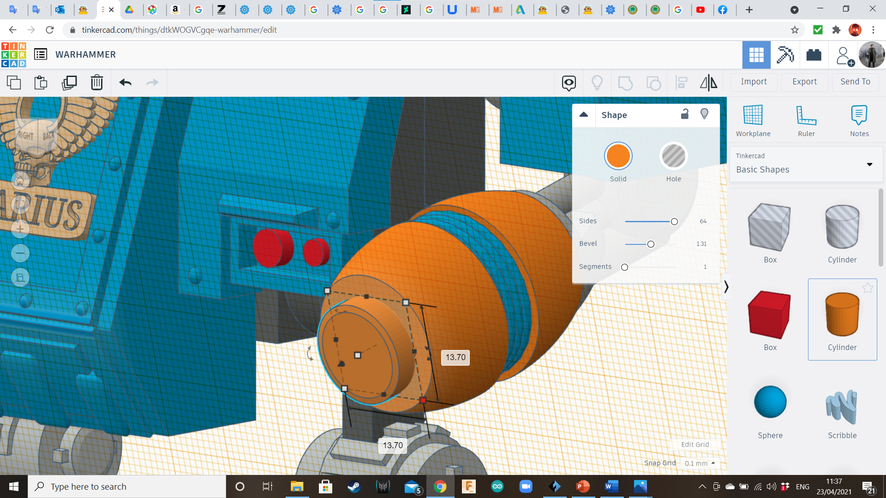The height and width of the screenshot is (498, 886).
Task: Open the Snap Grid 0.1 mm dropdown
Action: pyautogui.click(x=700, y=463)
